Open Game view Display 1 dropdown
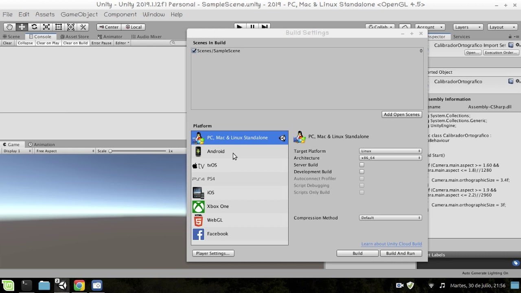Viewport: 521px width, 293px height. (17, 151)
